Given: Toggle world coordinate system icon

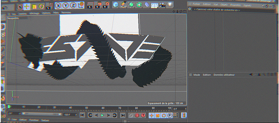Looking at the screenshot, I should pos(81,5).
